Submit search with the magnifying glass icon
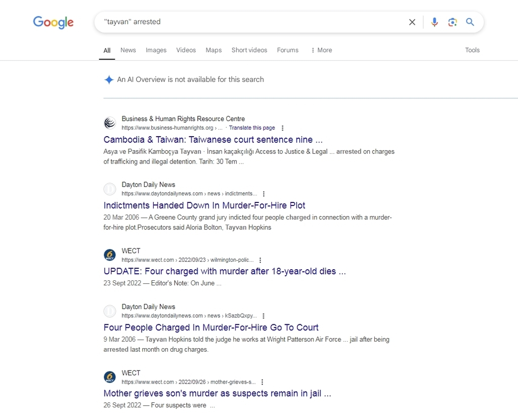 (x=470, y=22)
